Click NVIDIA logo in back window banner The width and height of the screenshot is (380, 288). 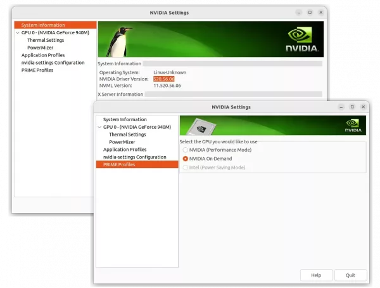[302, 39]
